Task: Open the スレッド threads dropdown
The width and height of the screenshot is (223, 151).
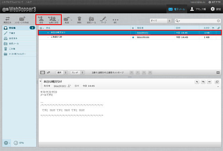Action: coord(78,72)
